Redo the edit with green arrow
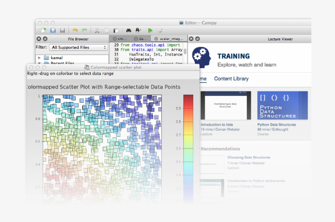This screenshot has width=335, height=222. 85,31
